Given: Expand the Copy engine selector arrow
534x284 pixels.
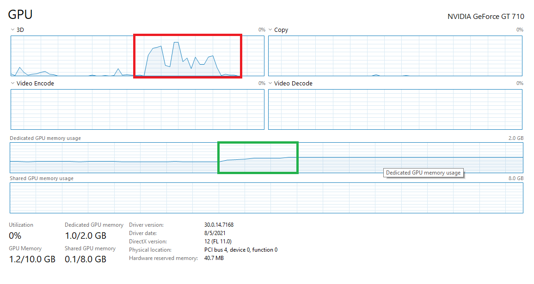Looking at the screenshot, I should [x=270, y=30].
